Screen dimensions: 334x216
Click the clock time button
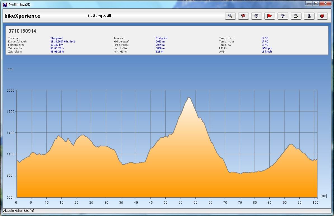pyautogui.click(x=256, y=16)
